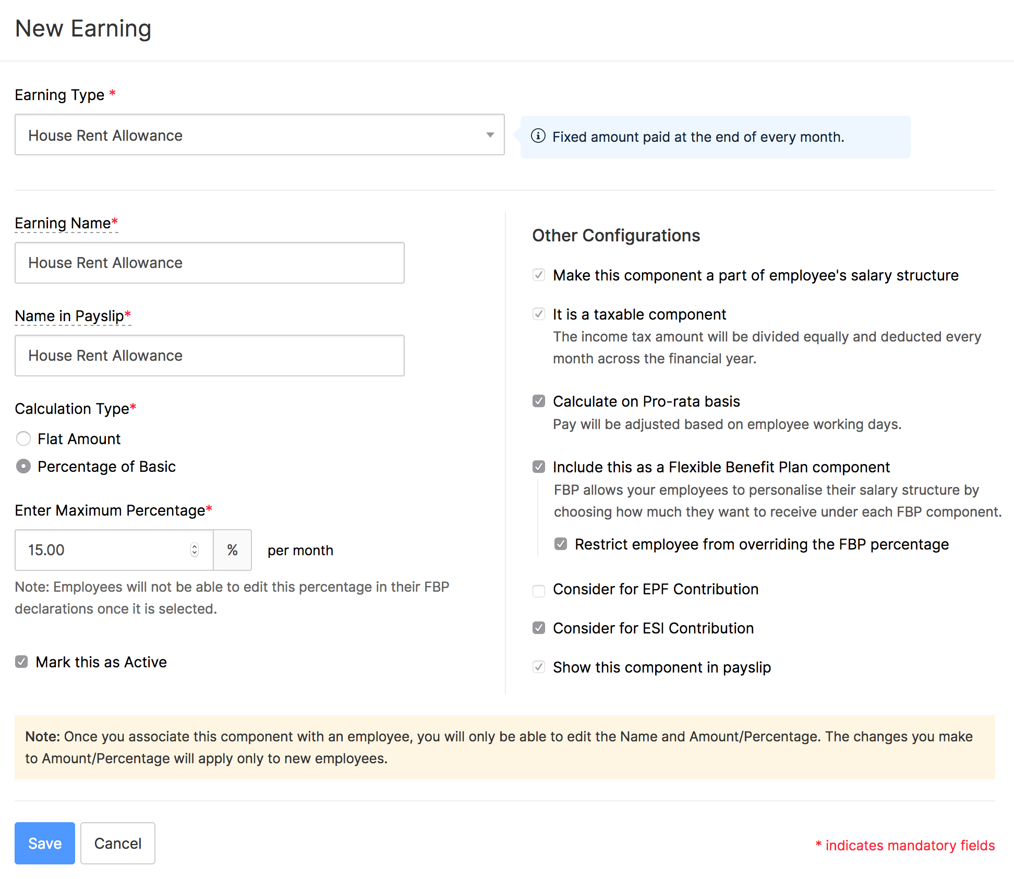Image resolution: width=1014 pixels, height=879 pixels.
Task: Click the Name in Payslip input field
Action: pyautogui.click(x=209, y=356)
